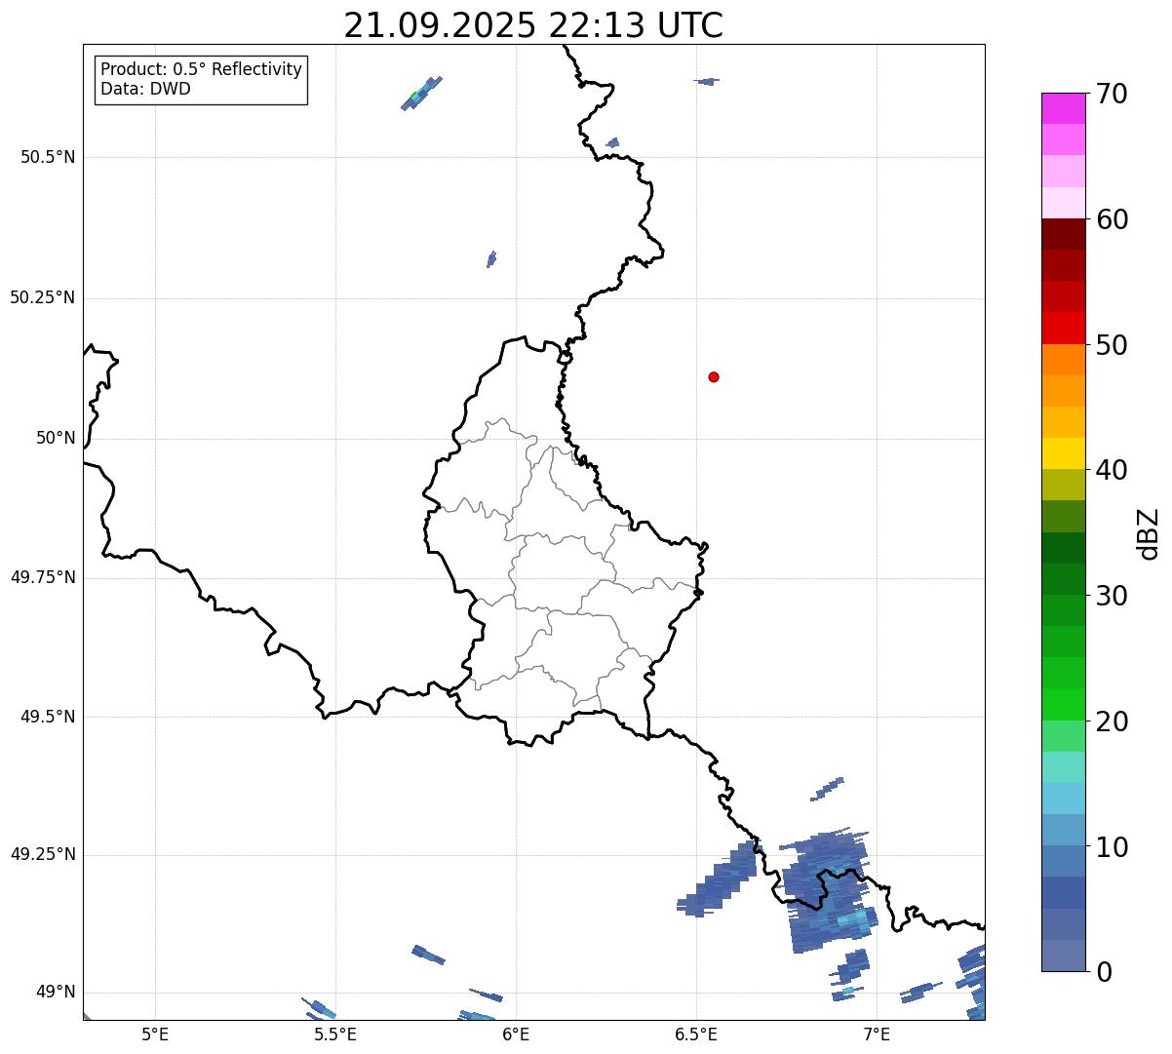This screenshot has height=1054, width=1172.
Task: Pick the magenta swatch atop the colorbar
Action: (x=1063, y=108)
